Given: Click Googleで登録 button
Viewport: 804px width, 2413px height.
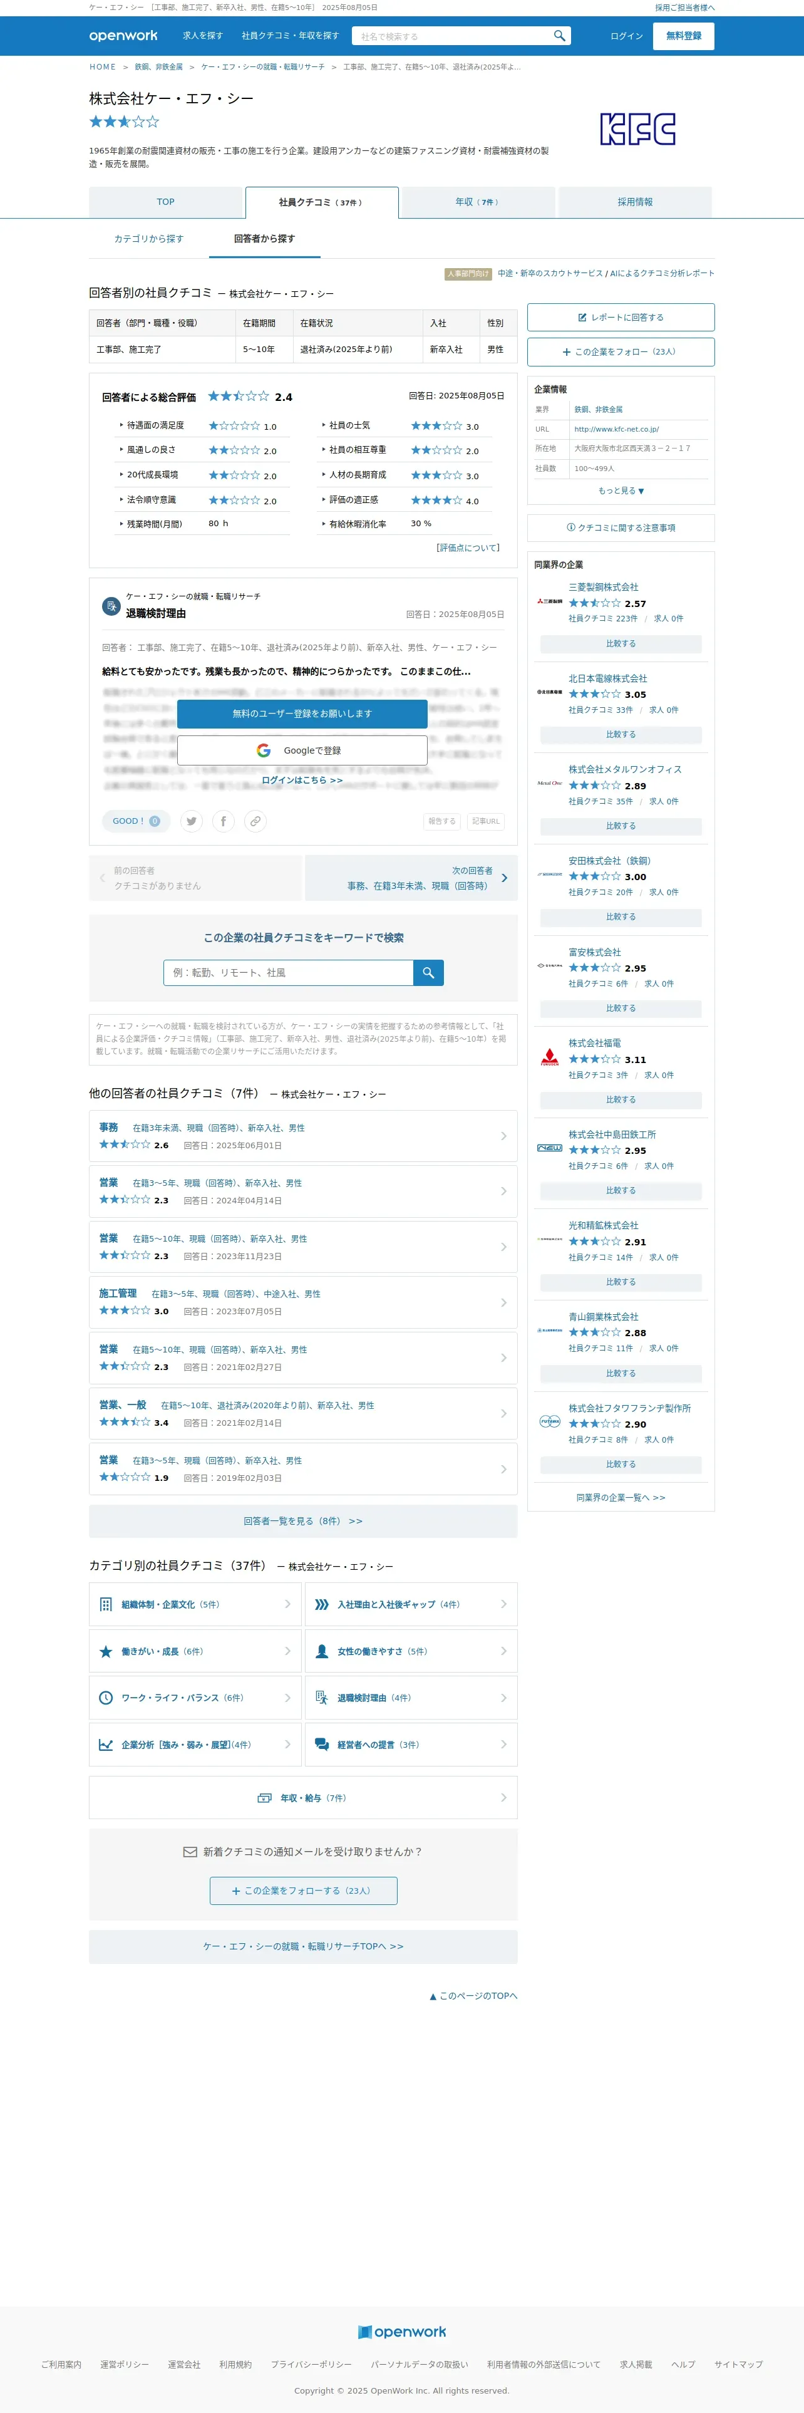Looking at the screenshot, I should point(302,750).
